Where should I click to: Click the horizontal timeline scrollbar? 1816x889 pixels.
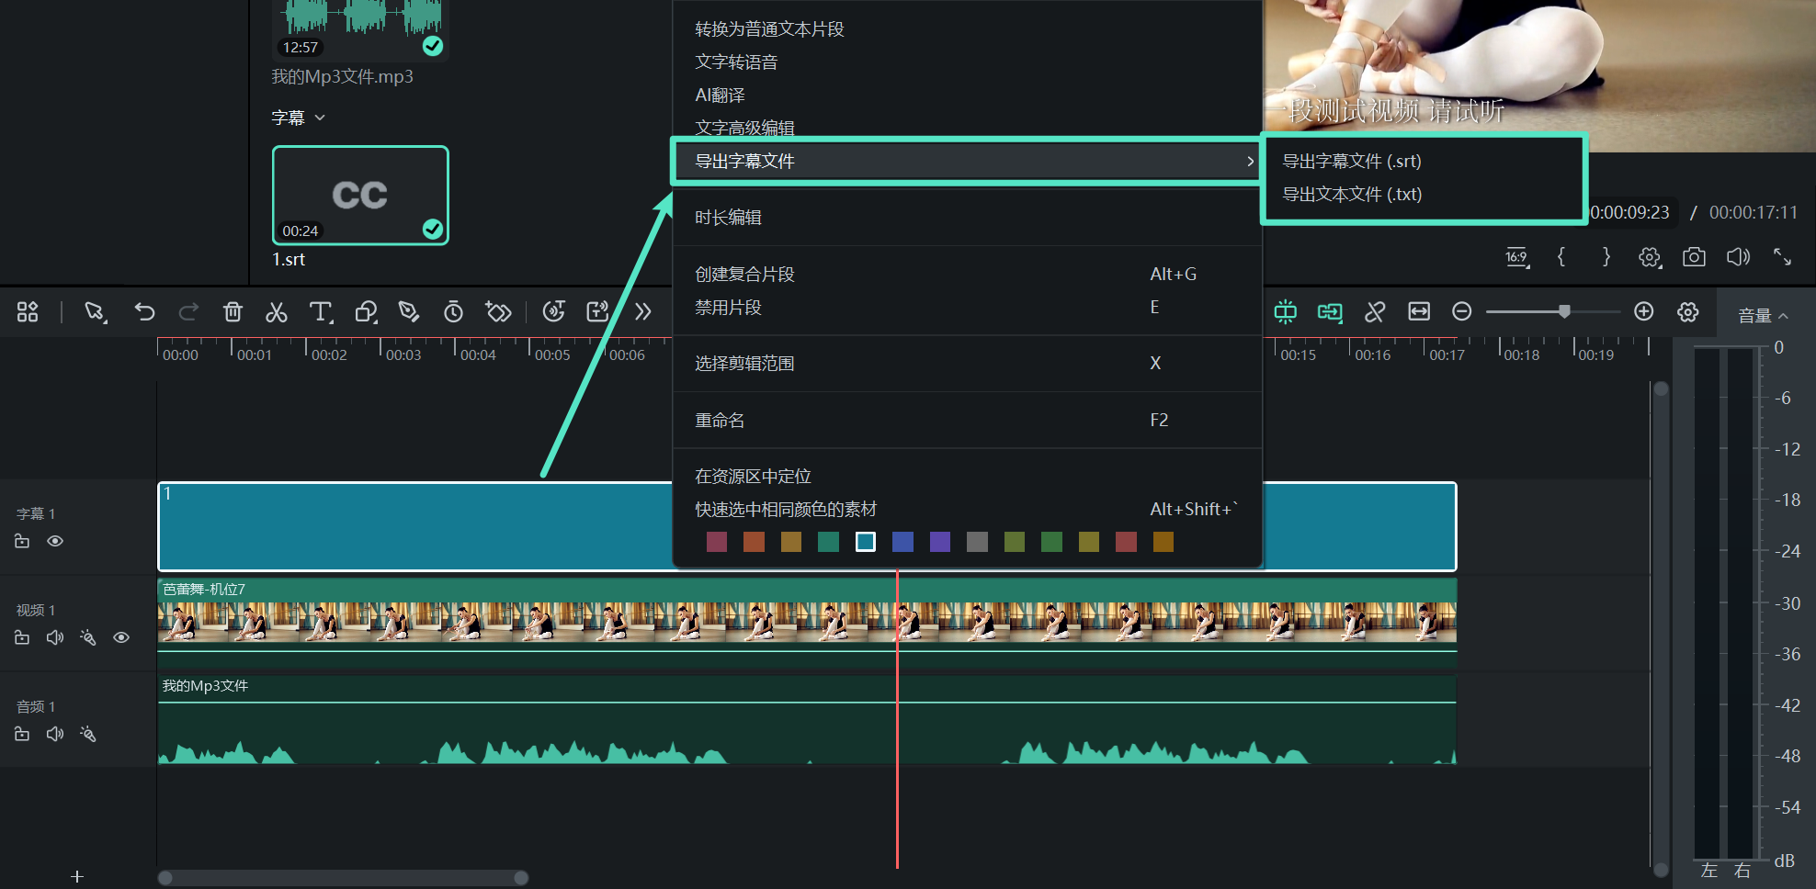(x=343, y=878)
